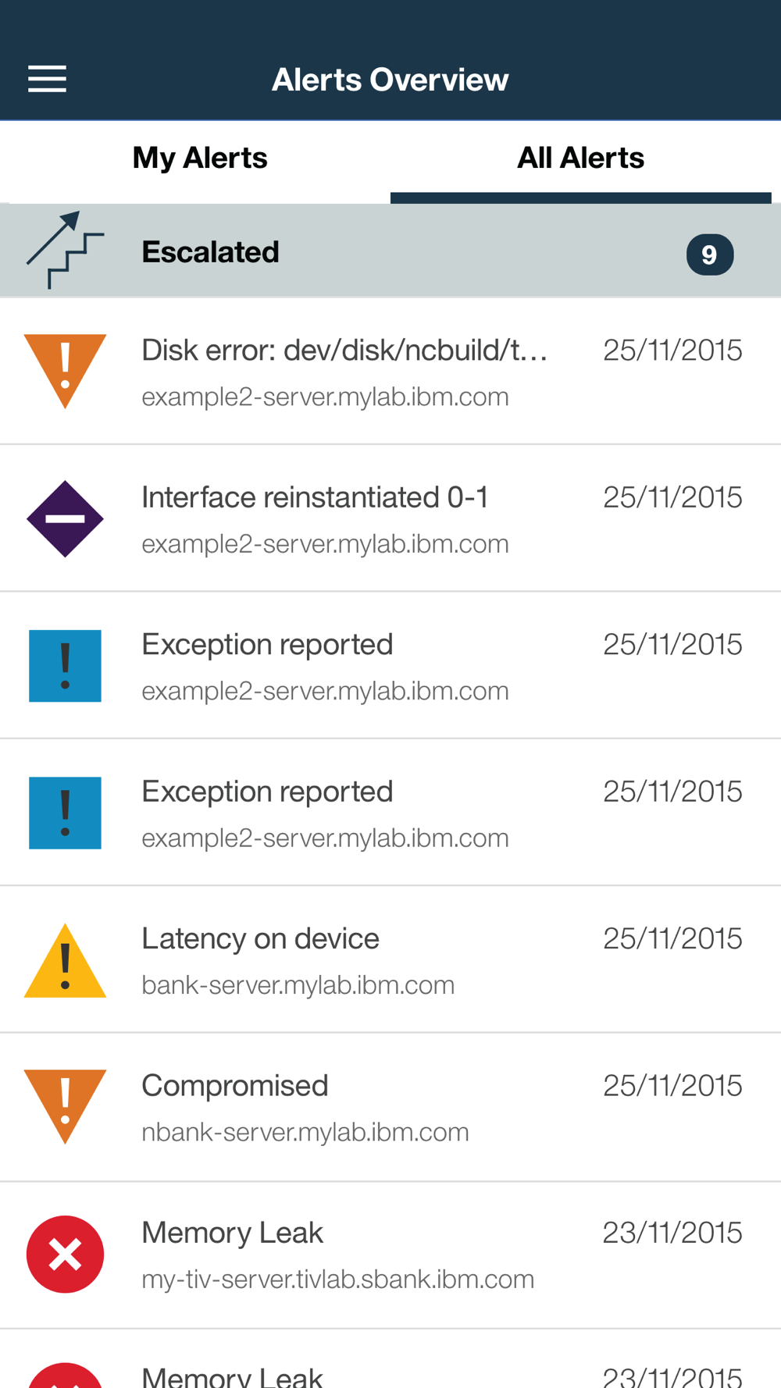This screenshot has width=781, height=1388.
Task: Open the hamburger navigation menu
Action: pyautogui.click(x=47, y=79)
